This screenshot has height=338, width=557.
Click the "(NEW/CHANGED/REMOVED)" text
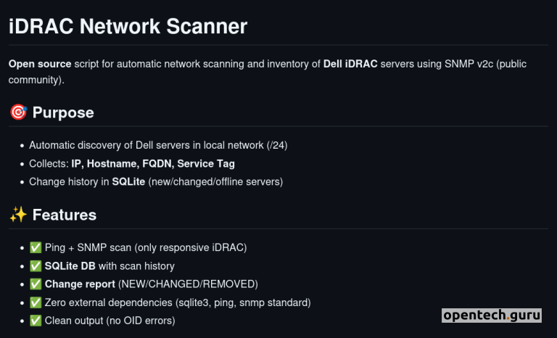coord(188,284)
